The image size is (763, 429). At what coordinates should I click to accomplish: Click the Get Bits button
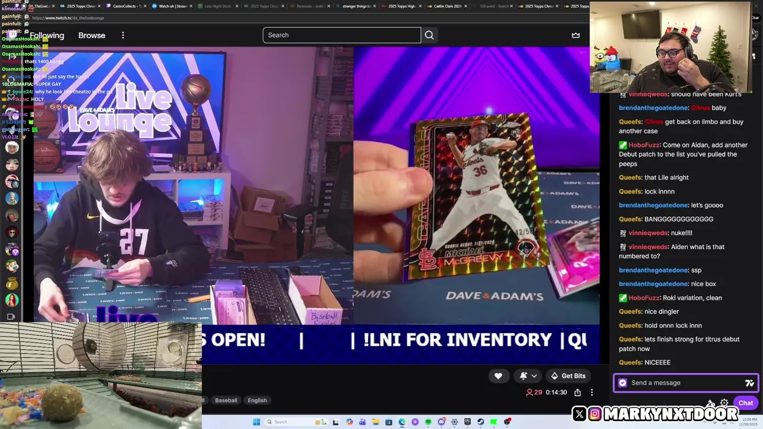pos(567,376)
